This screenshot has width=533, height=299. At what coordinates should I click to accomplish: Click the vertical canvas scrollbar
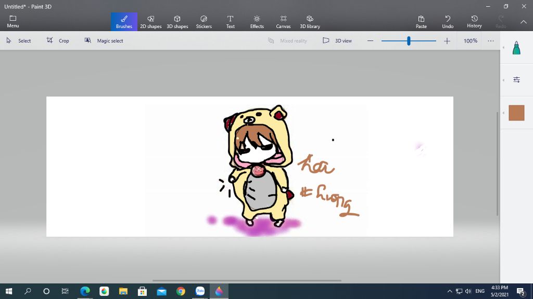pos(497,164)
